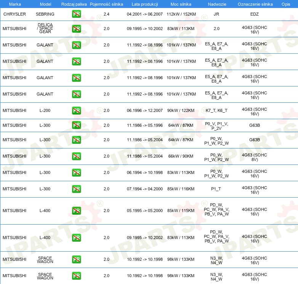
Task: Select the K7_T, K6_T body cell
Action: click(x=216, y=111)
